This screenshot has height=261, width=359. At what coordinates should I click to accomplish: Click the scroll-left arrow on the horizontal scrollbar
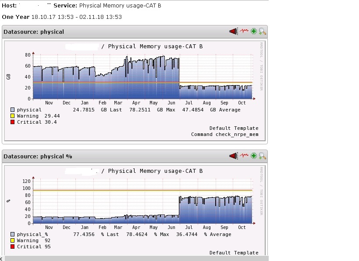pyautogui.click(x=2, y=258)
